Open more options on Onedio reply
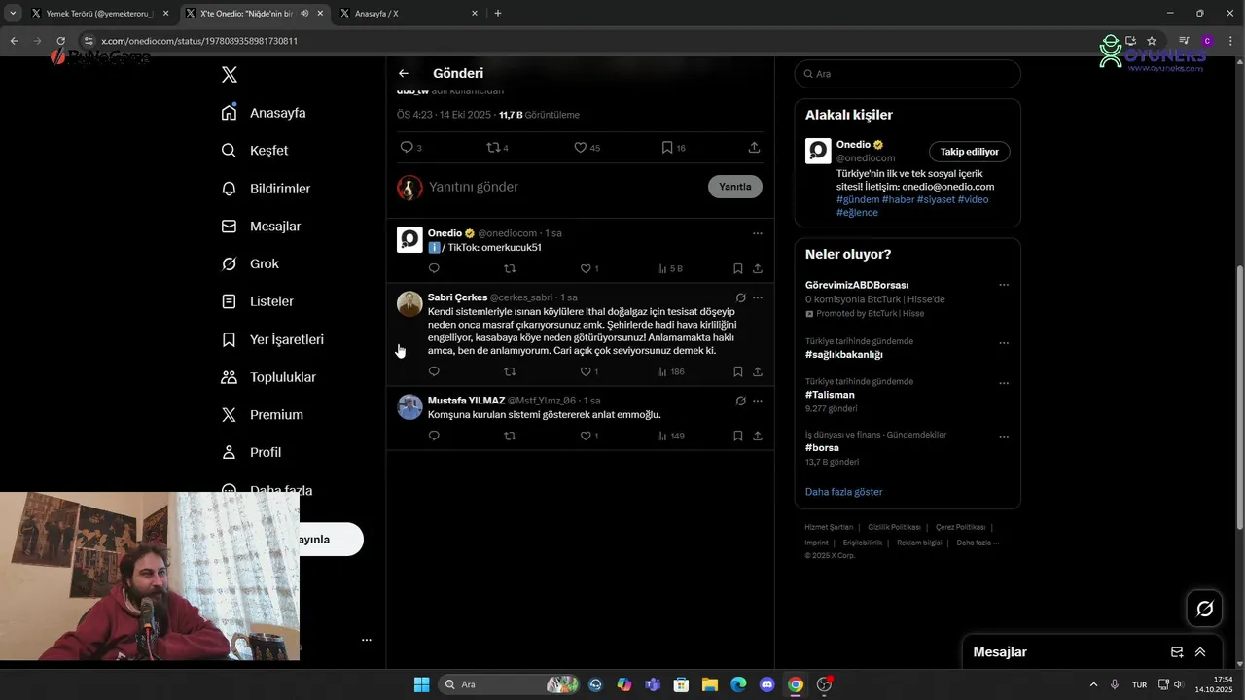The height and width of the screenshot is (700, 1245). coord(758,233)
